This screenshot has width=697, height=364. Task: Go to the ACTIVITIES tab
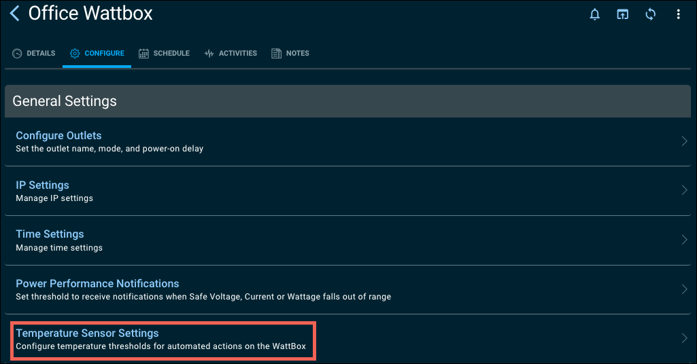coord(231,53)
